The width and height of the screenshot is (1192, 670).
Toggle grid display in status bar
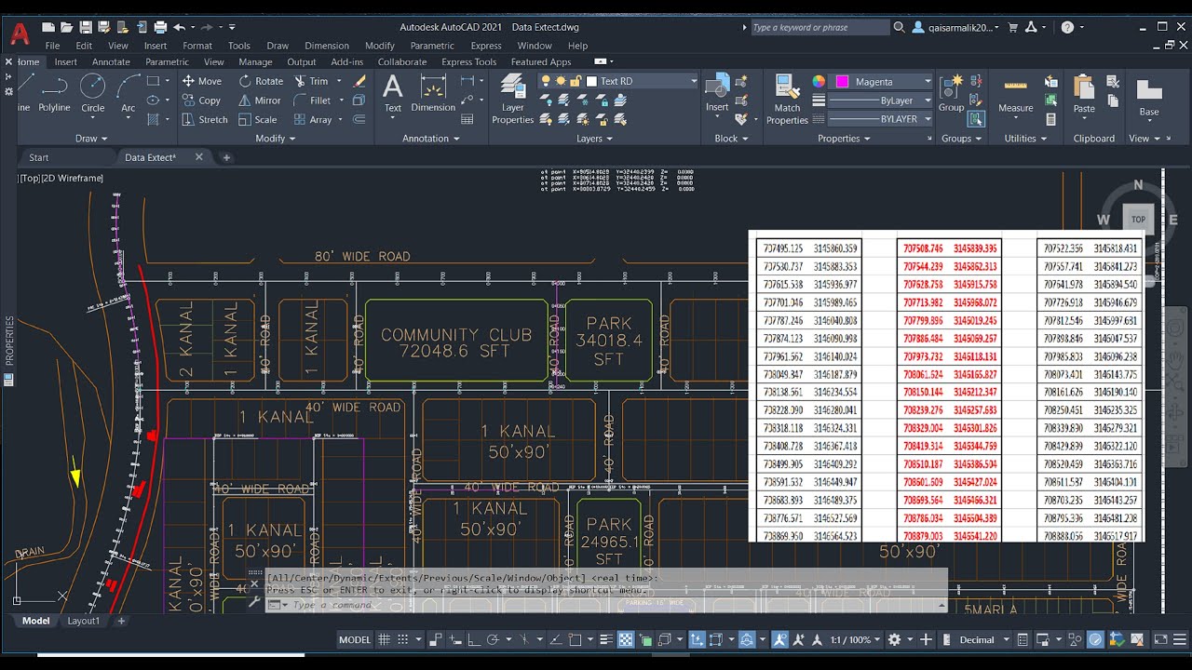click(383, 639)
